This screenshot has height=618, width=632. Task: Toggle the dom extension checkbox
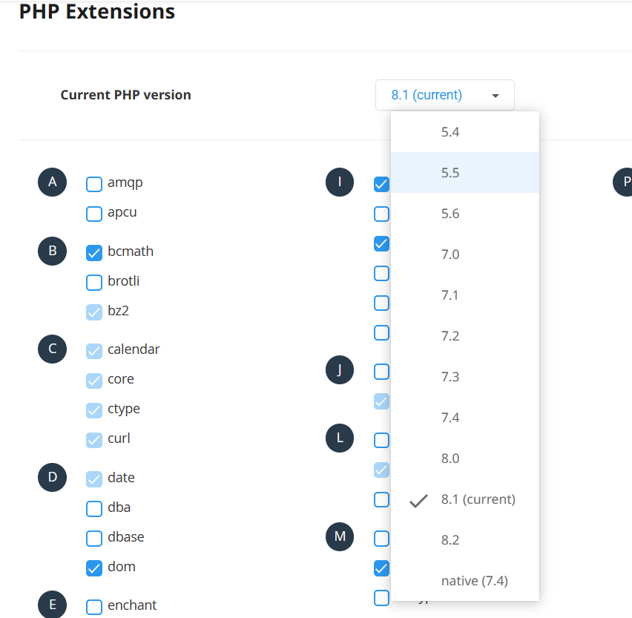[x=94, y=568]
